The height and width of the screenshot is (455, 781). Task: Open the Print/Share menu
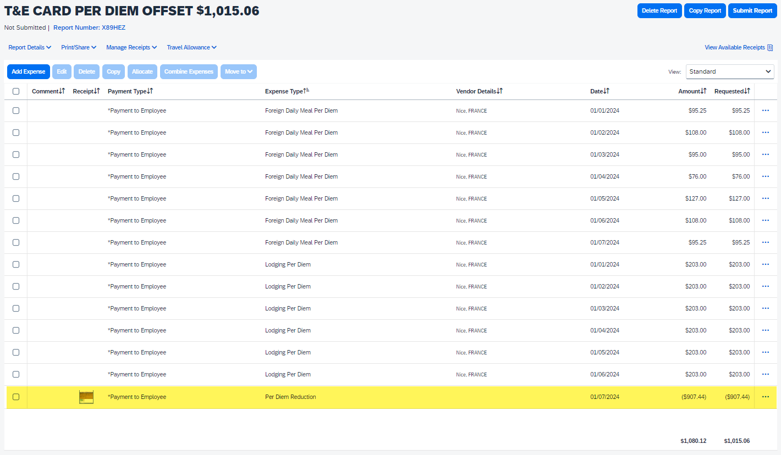79,48
